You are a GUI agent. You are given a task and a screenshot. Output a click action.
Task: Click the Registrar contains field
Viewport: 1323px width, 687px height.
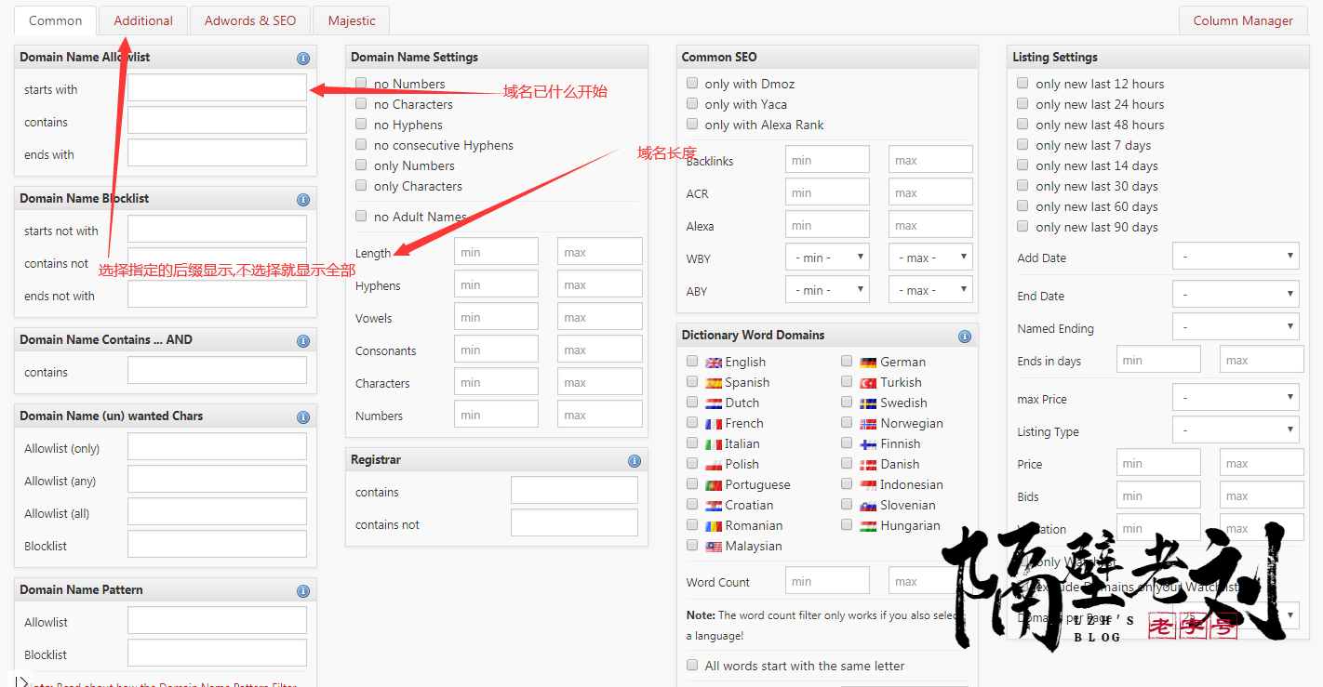coord(574,491)
